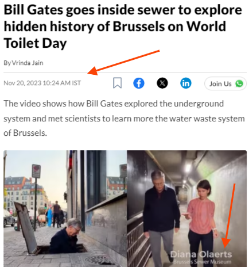This screenshot has width=249, height=267.
Task: Click the Diana Olaerts caption text
Action: click(x=201, y=254)
